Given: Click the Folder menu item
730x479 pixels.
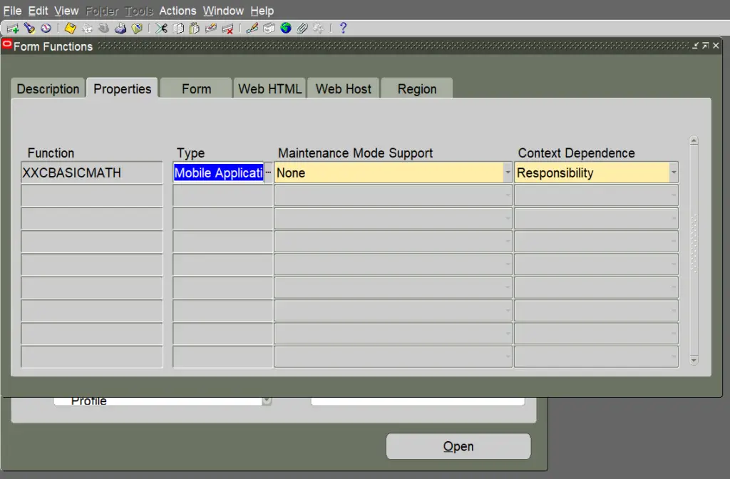Looking at the screenshot, I should [101, 11].
